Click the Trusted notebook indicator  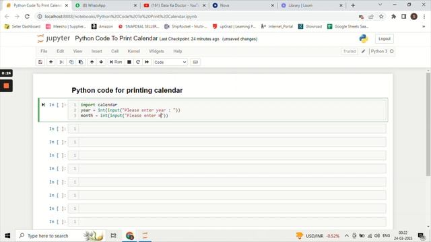350,51
